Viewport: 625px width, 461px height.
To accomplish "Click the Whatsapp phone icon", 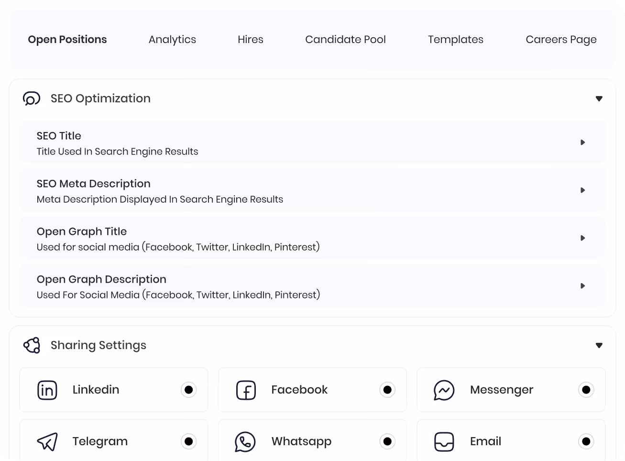I will [x=245, y=442].
